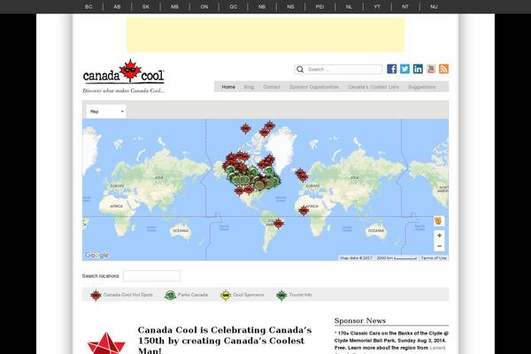Open Sponsor Opportunities menu item
The image size is (531, 354).
pyautogui.click(x=314, y=87)
